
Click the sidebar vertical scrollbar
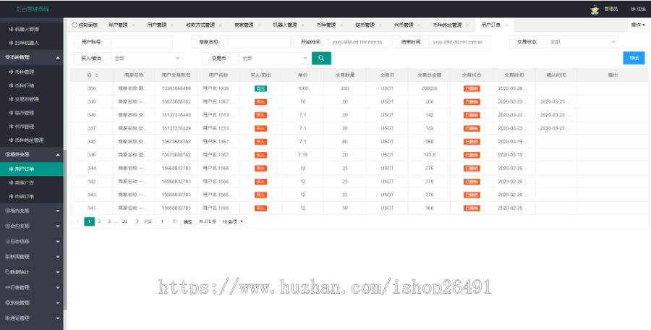[65, 229]
